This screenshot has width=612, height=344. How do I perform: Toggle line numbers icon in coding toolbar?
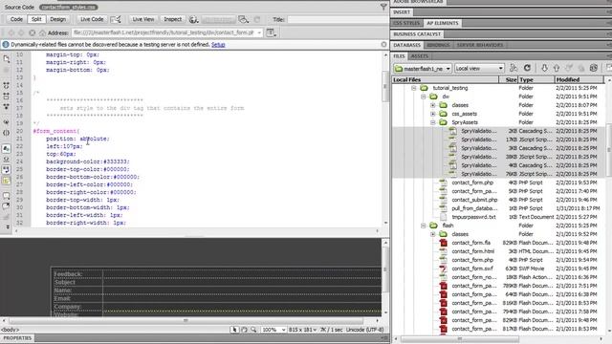click(x=7, y=149)
